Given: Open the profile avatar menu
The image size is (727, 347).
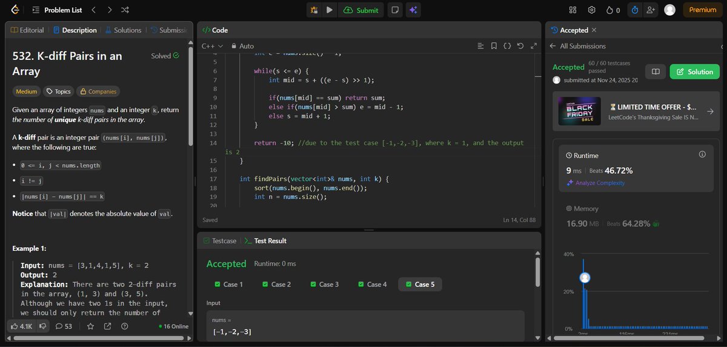Looking at the screenshot, I should (x=669, y=10).
